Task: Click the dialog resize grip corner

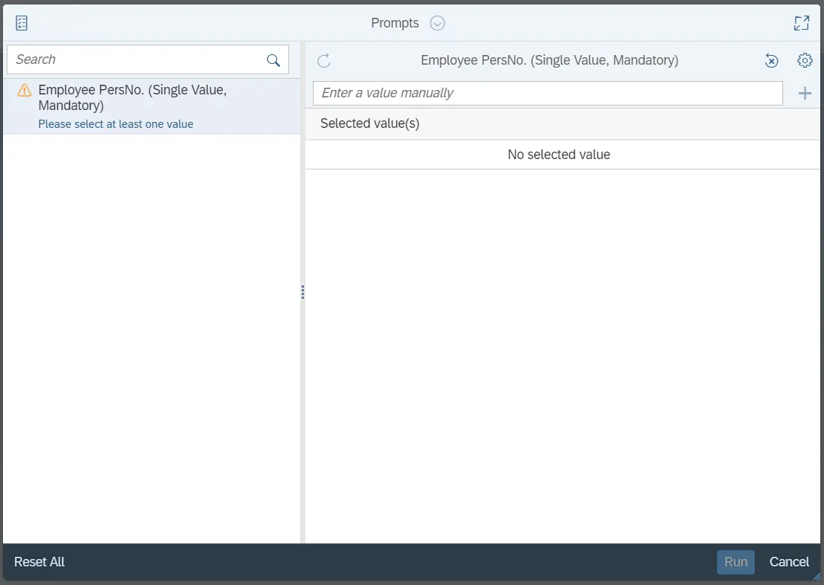Action: pos(817,578)
